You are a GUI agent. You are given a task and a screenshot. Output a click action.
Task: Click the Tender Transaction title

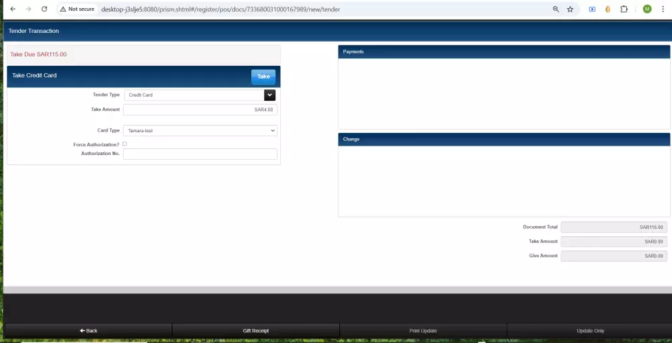pyautogui.click(x=34, y=31)
